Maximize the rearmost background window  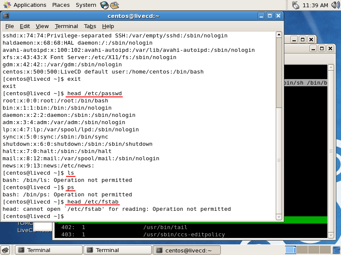pos(303,40)
